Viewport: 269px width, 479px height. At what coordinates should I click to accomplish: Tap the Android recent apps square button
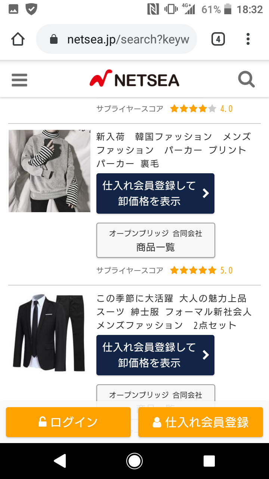pos(209,461)
